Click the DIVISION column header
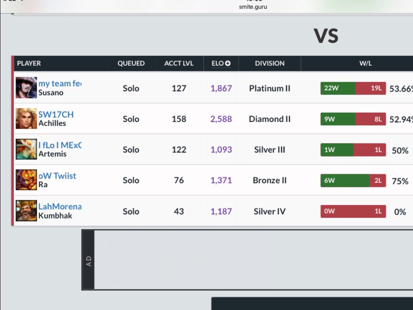The height and width of the screenshot is (310, 413). pyautogui.click(x=270, y=63)
